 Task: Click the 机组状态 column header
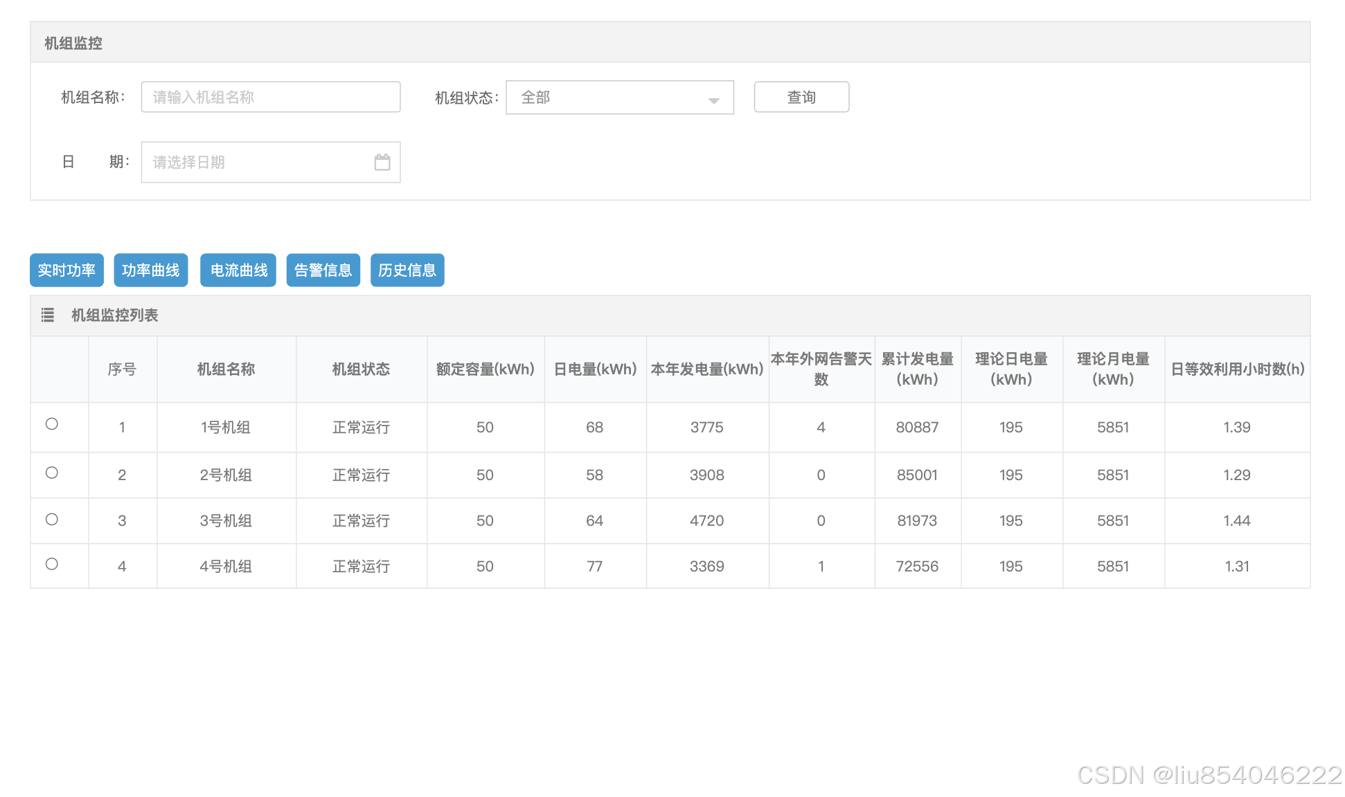[361, 369]
